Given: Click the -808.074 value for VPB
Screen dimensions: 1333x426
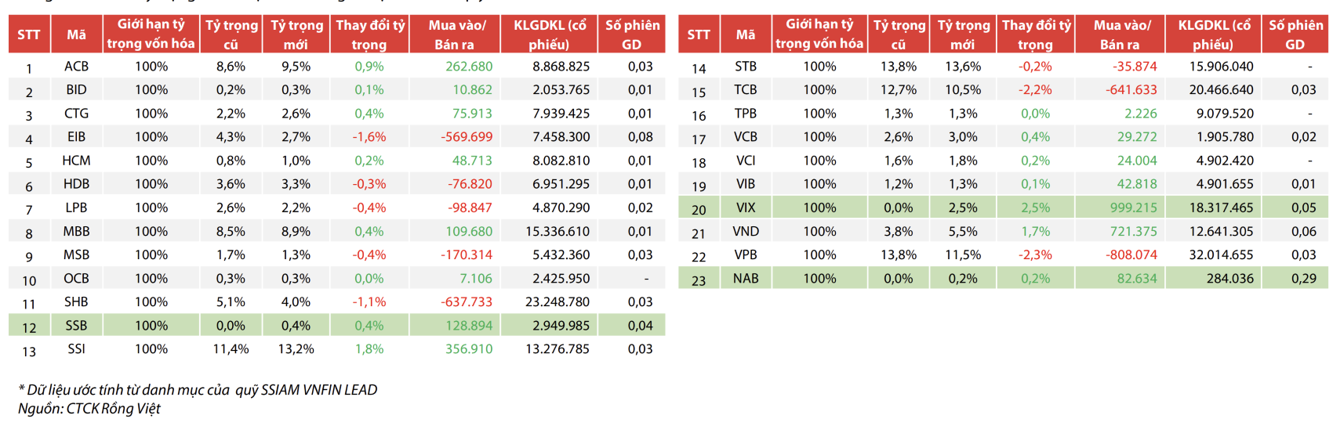Looking at the screenshot, I should pos(1131,255).
